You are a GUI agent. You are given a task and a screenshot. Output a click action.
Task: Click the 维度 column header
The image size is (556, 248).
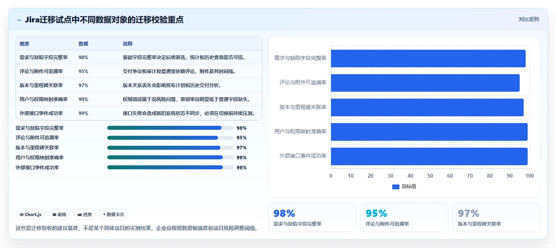pyautogui.click(x=24, y=44)
